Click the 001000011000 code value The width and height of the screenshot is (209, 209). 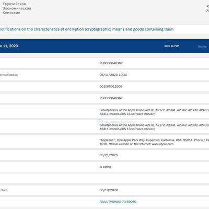(x=111, y=86)
